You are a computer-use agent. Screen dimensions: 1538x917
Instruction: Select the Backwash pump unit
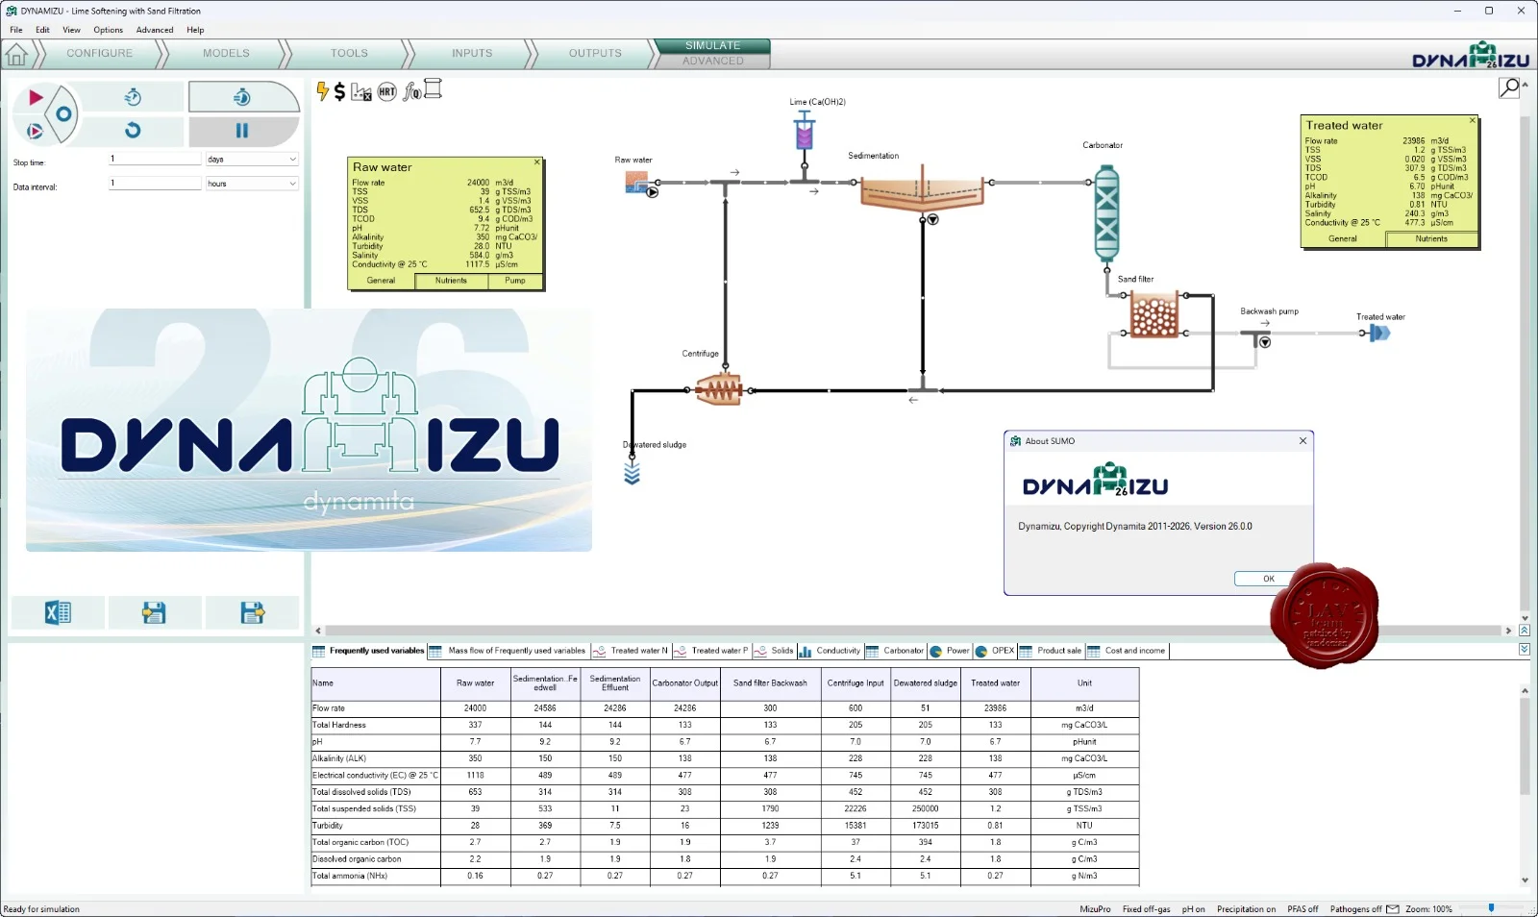click(x=1257, y=335)
